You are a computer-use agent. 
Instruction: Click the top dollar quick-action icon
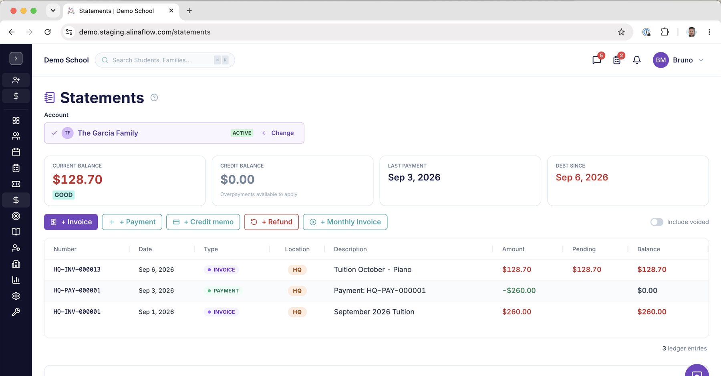pyautogui.click(x=16, y=96)
